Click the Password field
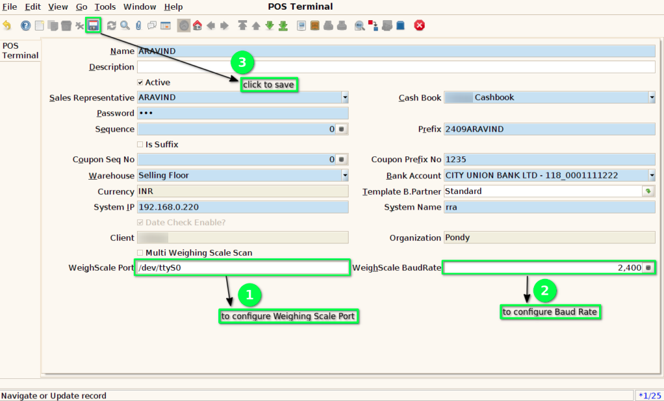664x401 pixels. (x=242, y=114)
